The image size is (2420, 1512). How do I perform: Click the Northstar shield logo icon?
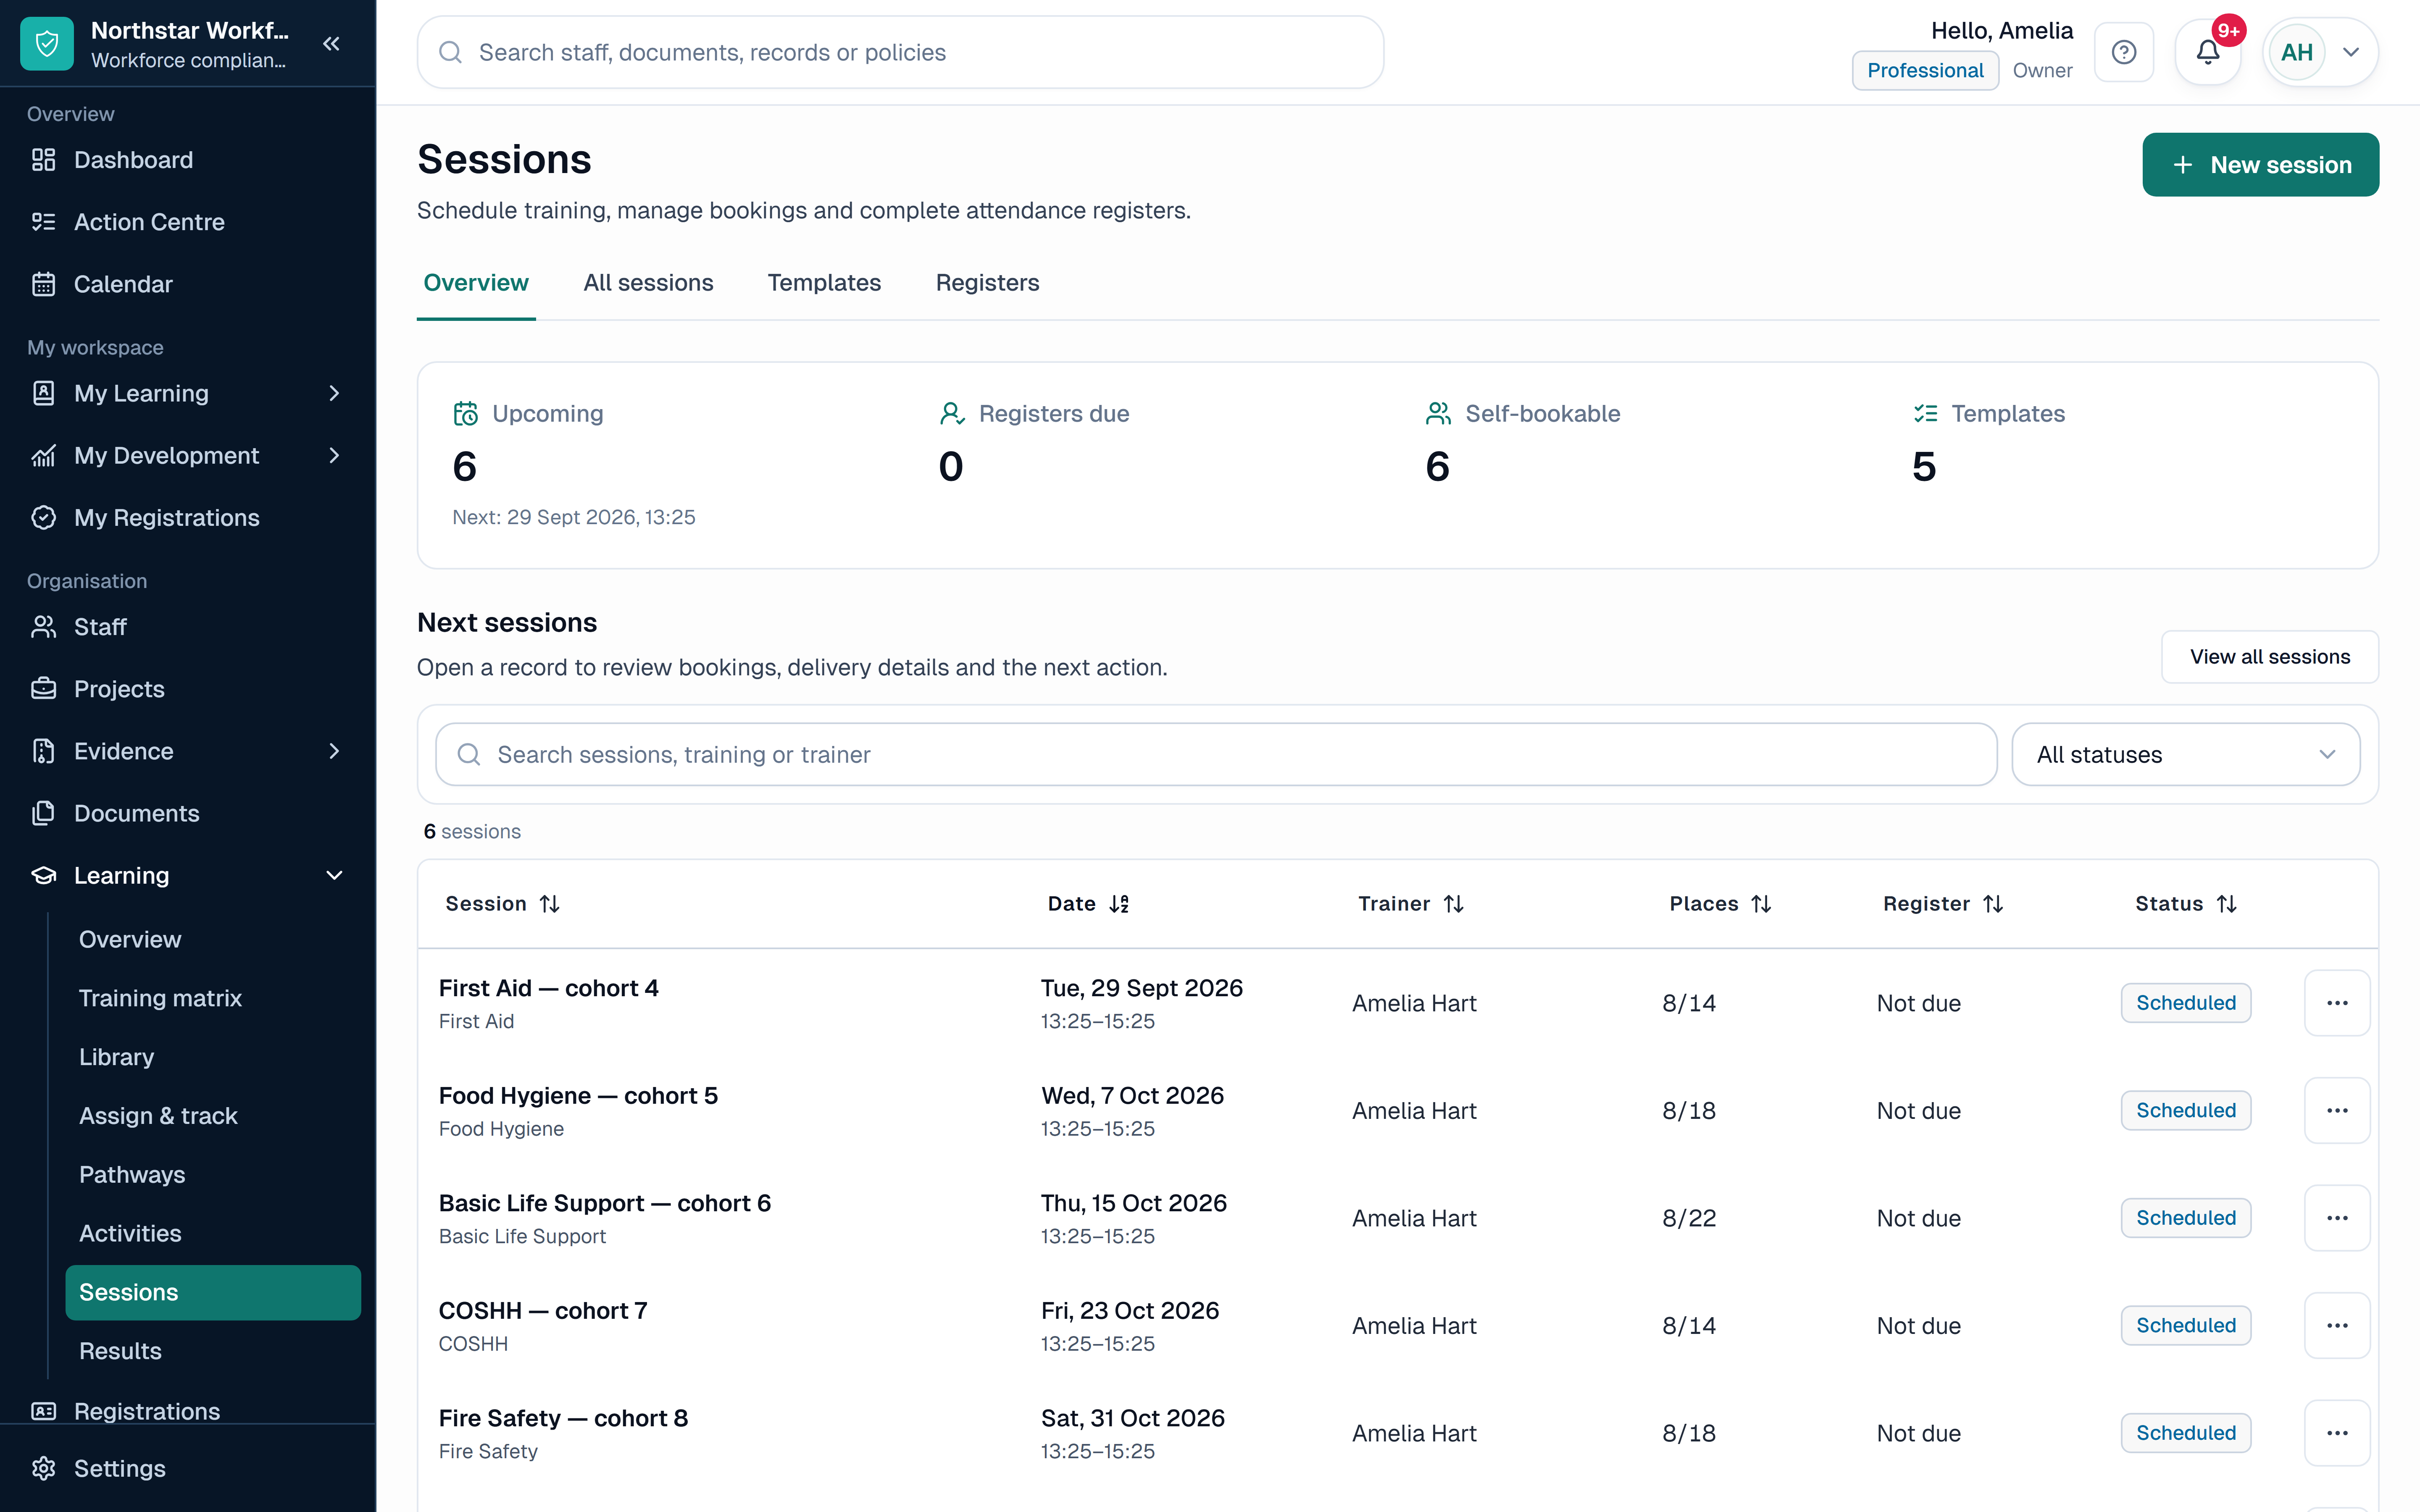click(x=47, y=44)
